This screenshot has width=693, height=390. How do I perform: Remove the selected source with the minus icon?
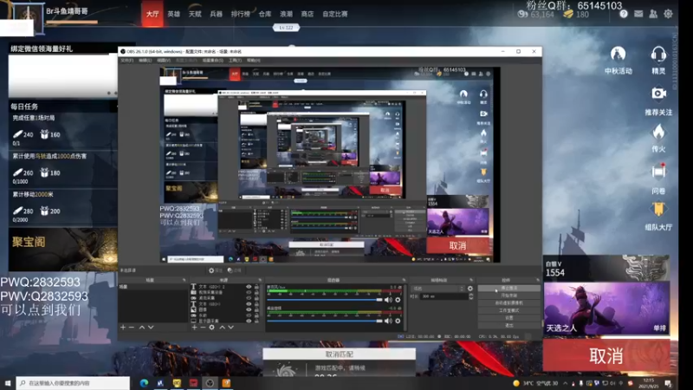pyautogui.click(x=203, y=328)
